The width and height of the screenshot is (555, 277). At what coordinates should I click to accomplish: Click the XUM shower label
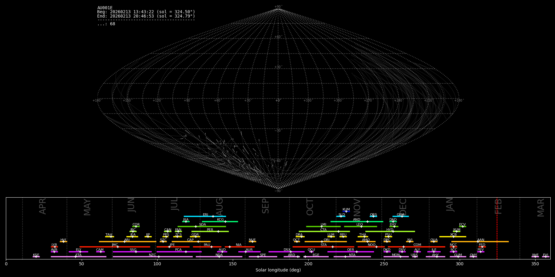(457, 230)
